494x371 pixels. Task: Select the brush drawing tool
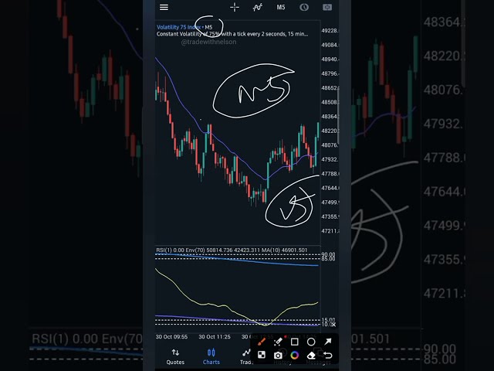262,342
